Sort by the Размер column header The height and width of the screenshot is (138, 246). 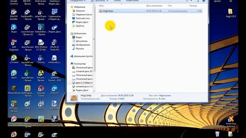193,6
